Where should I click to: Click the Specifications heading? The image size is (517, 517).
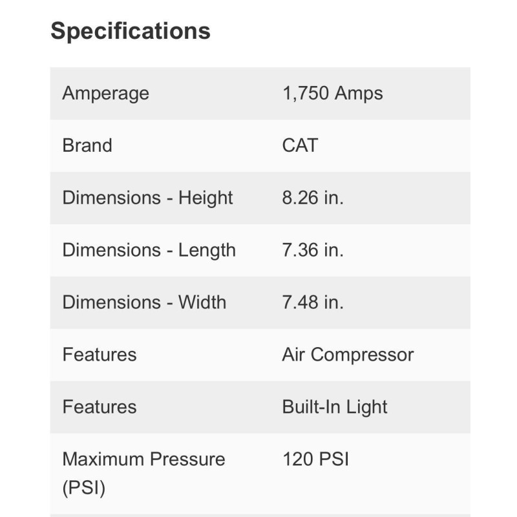131,31
